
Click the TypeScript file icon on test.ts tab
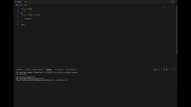pos(16,2)
